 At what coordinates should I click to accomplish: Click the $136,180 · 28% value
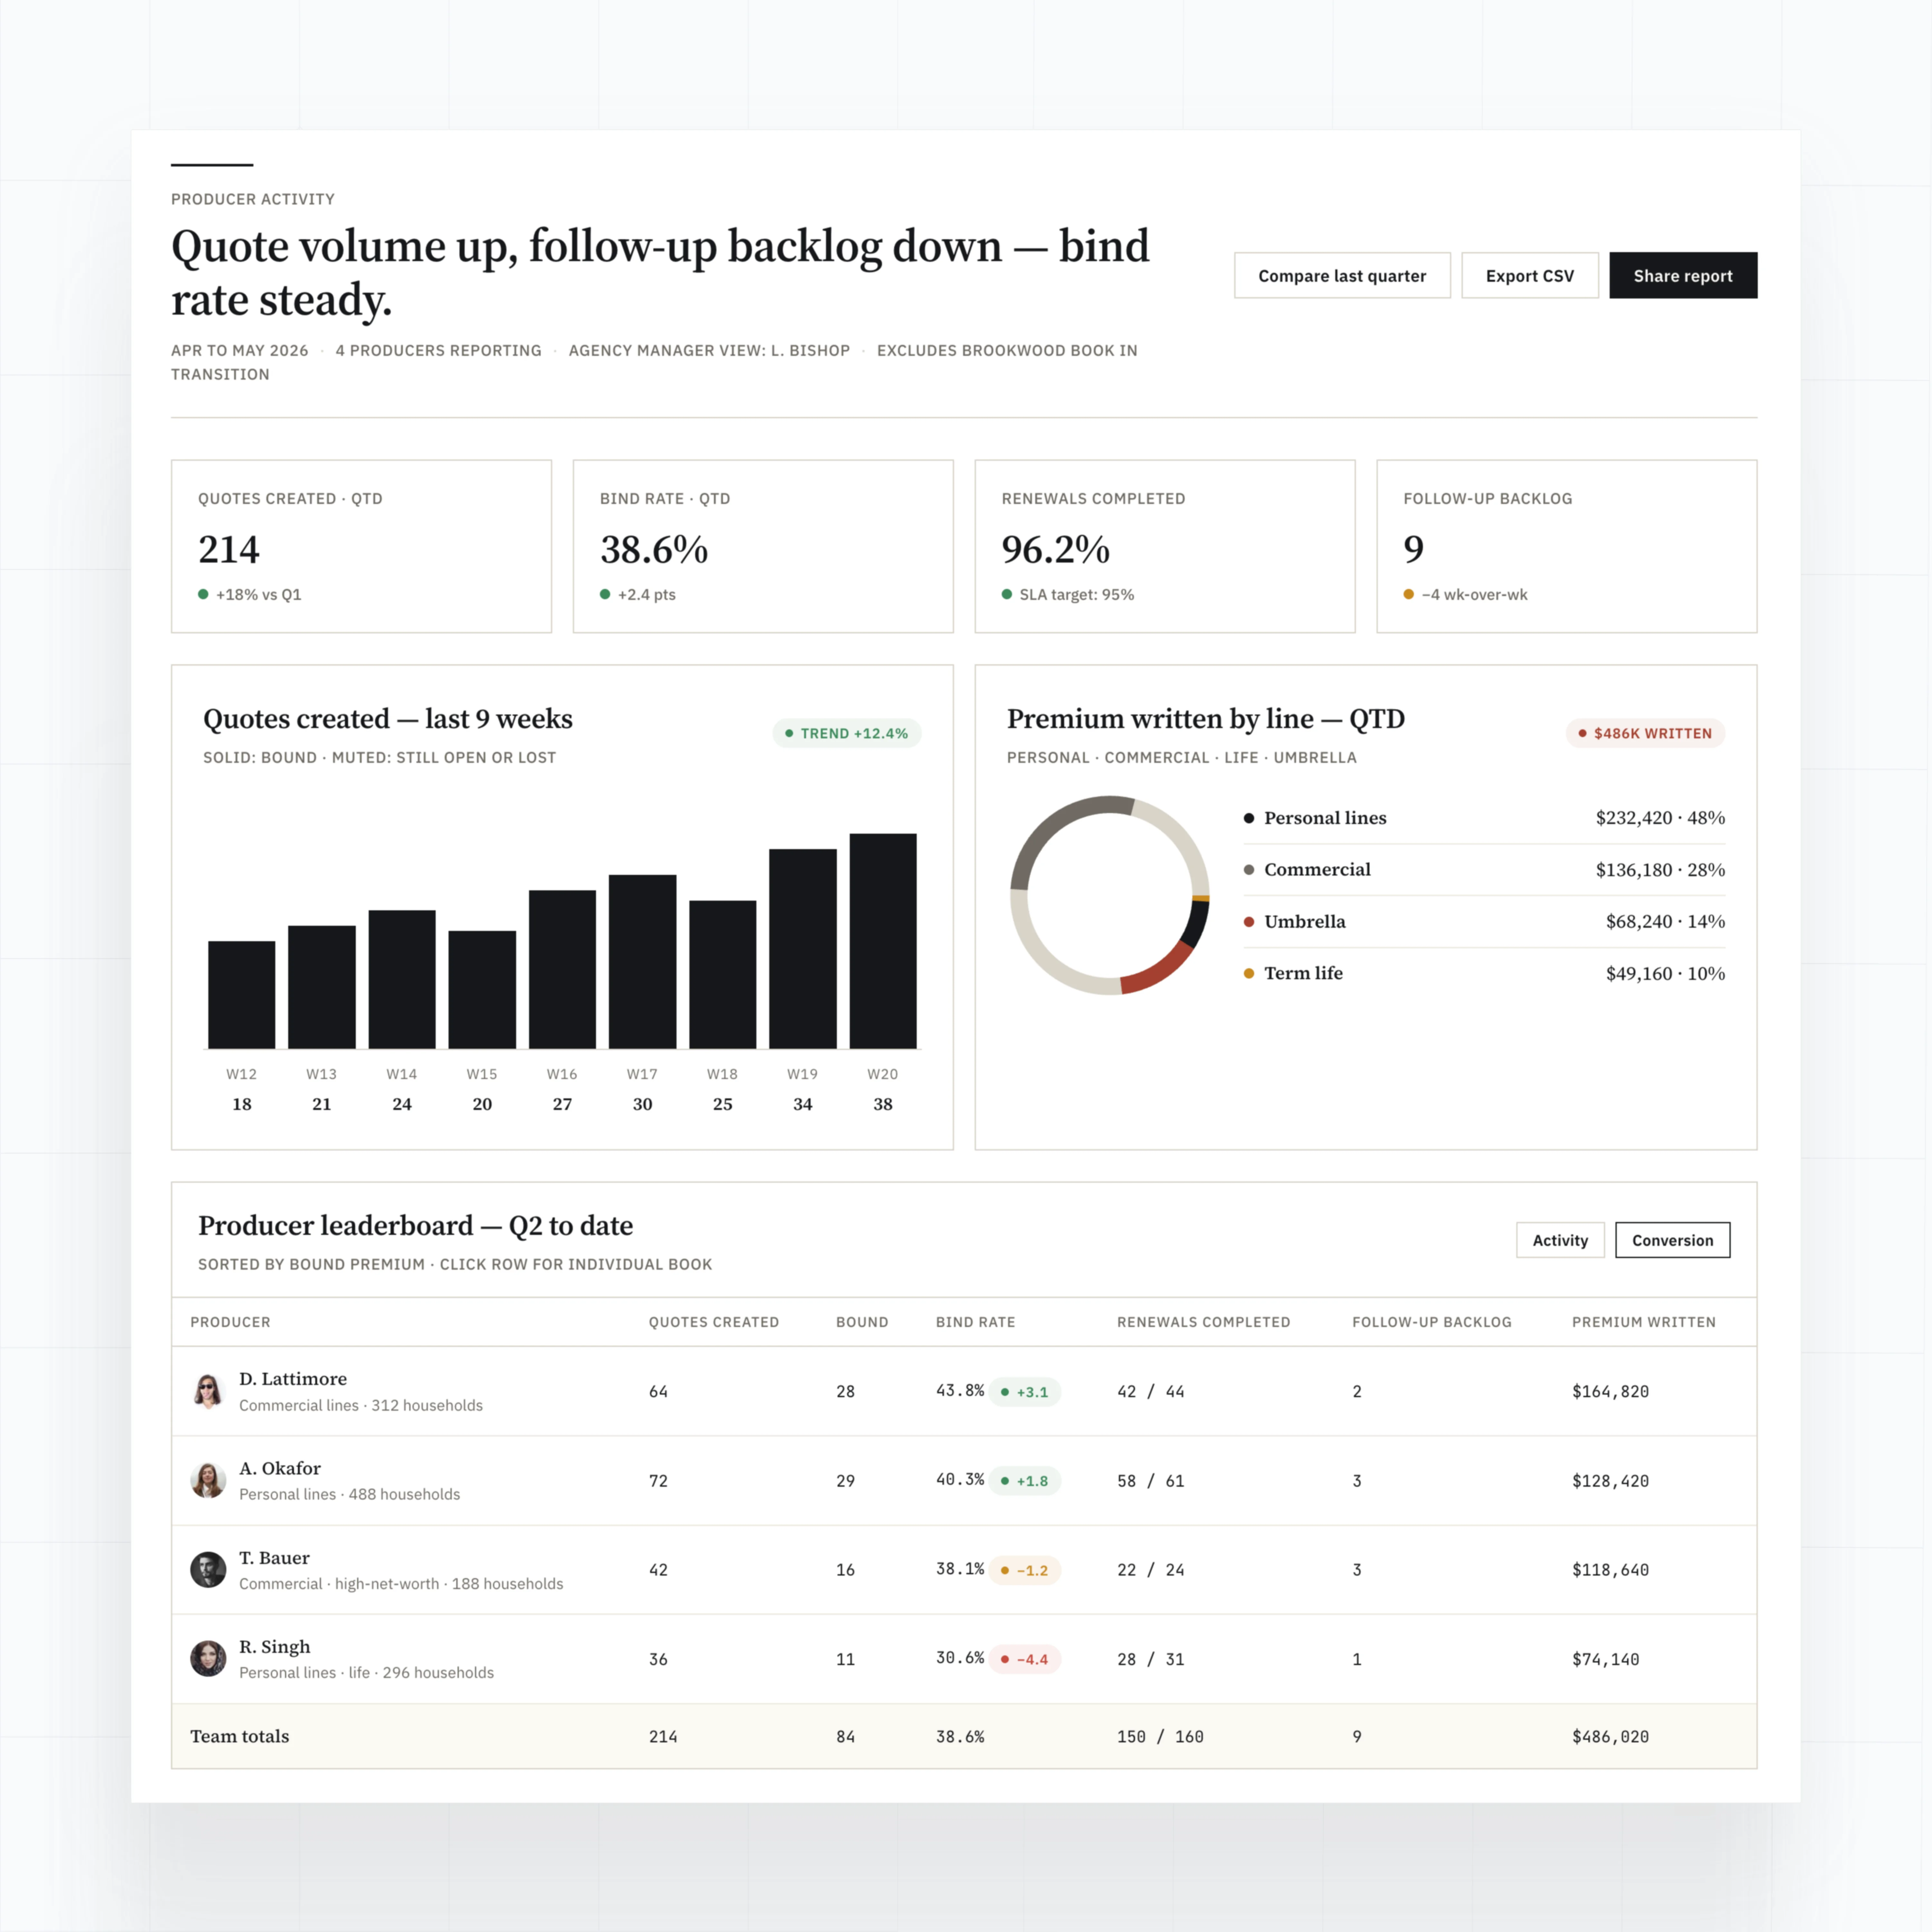[1660, 870]
